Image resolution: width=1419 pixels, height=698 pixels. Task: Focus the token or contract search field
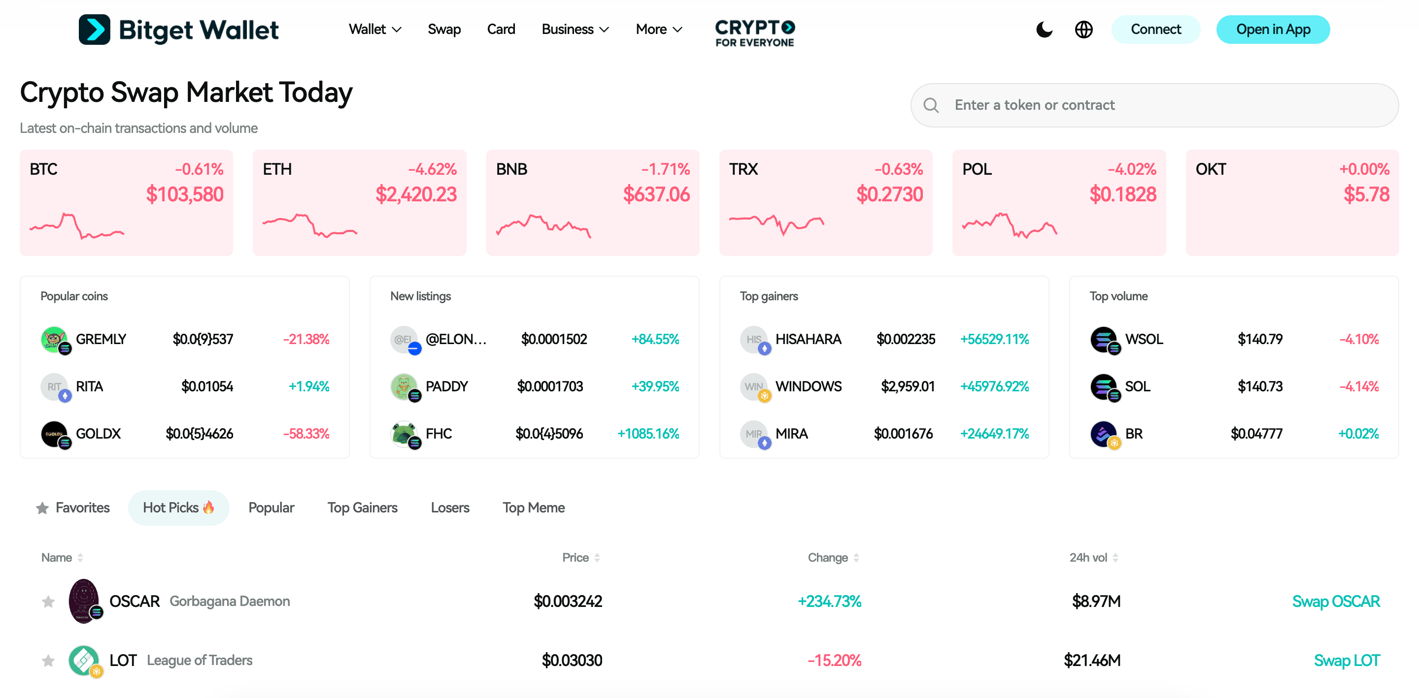[1154, 105]
